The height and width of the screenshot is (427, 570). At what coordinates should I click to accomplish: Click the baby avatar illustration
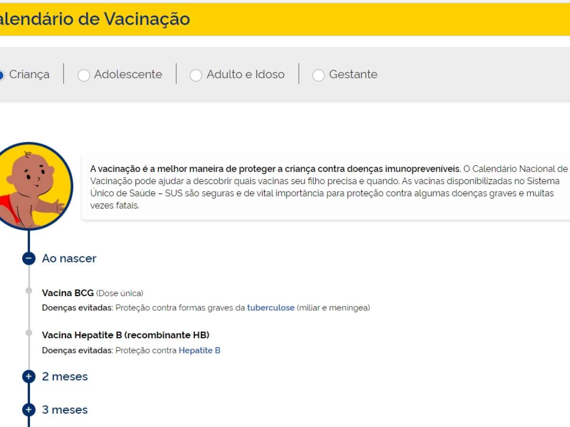pyautogui.click(x=32, y=186)
